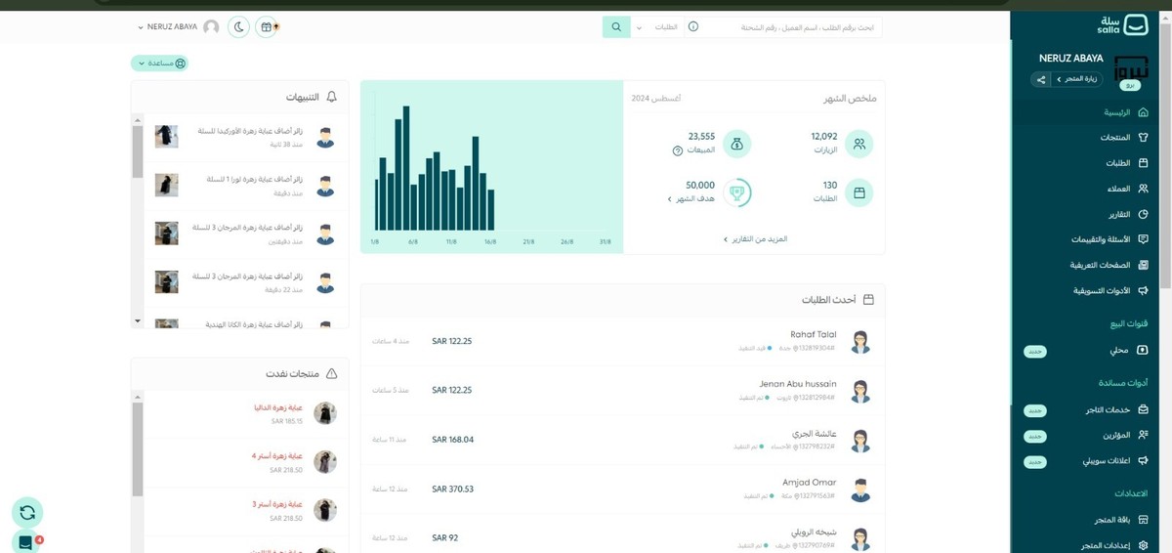The height and width of the screenshot is (553, 1172).
Task: Click the المزيد من التقارير link
Action: (x=755, y=238)
